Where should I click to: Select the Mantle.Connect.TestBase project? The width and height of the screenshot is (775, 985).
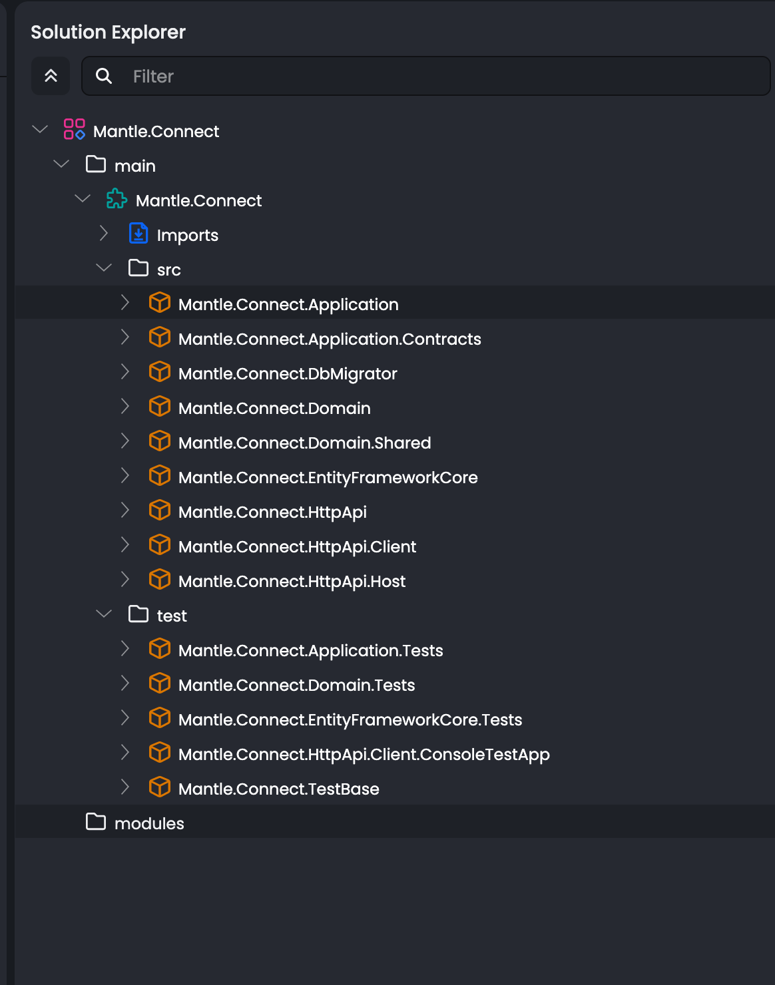click(278, 789)
